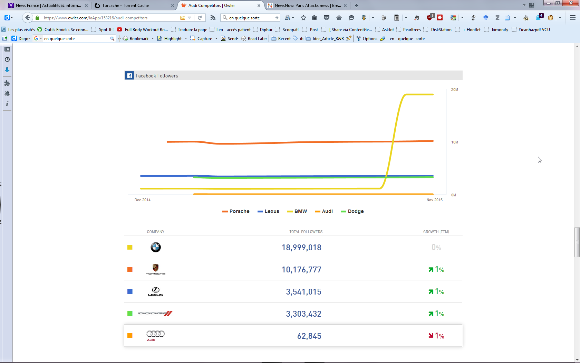Click Read Later in Diigo toolbar

254,39
